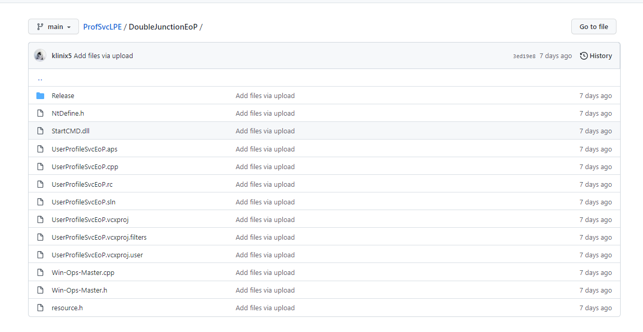
Task: Click the file icon beside NtDefine.h
Action: point(40,114)
